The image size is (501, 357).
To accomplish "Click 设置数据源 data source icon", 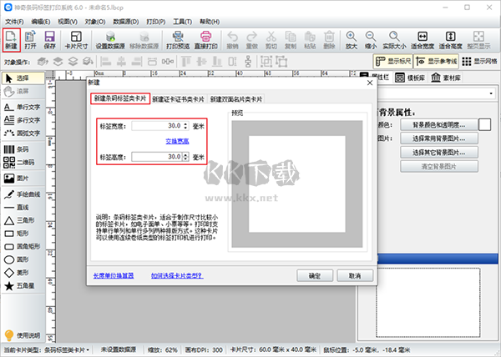I will (110, 40).
